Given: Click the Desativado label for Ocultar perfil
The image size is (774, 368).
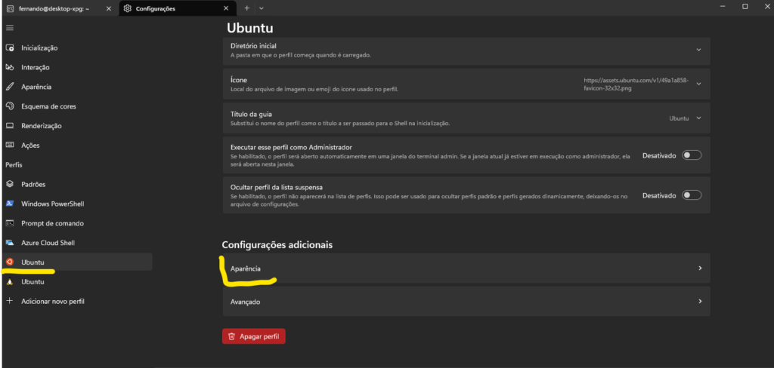Looking at the screenshot, I should [659, 195].
